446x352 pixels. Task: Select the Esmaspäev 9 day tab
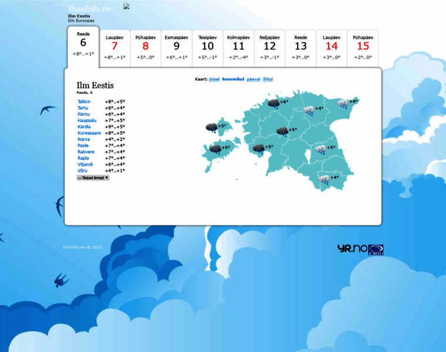point(177,49)
